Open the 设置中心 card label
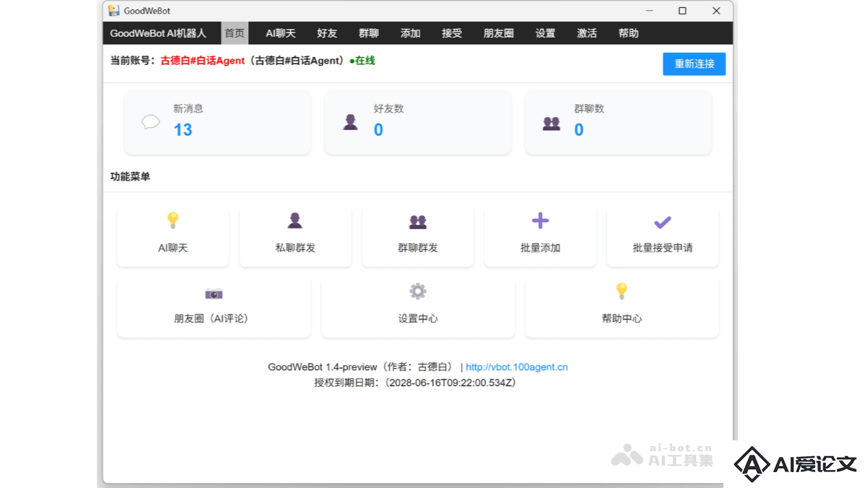This screenshot has height=488, width=868. click(x=417, y=318)
